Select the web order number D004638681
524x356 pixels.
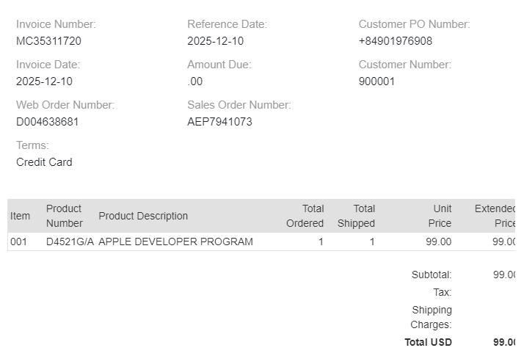click(x=47, y=122)
